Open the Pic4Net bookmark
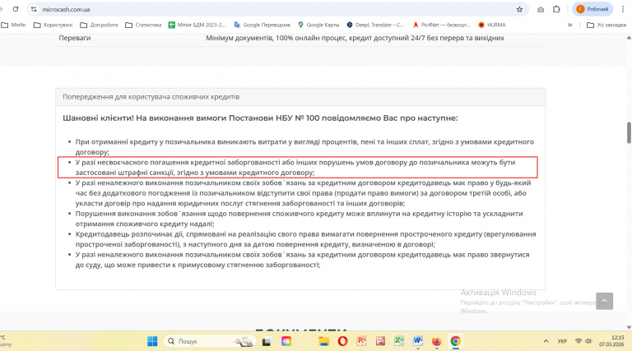632x351 pixels. [441, 25]
